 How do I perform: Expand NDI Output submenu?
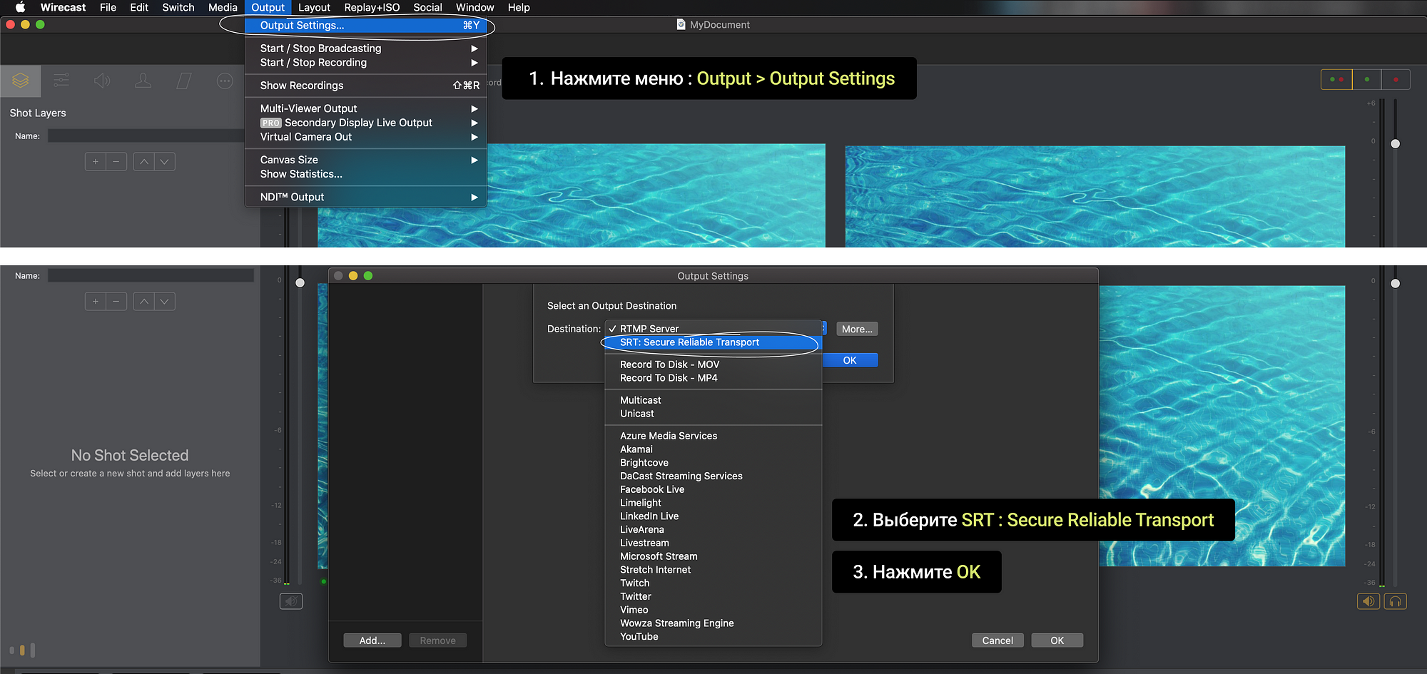point(365,197)
